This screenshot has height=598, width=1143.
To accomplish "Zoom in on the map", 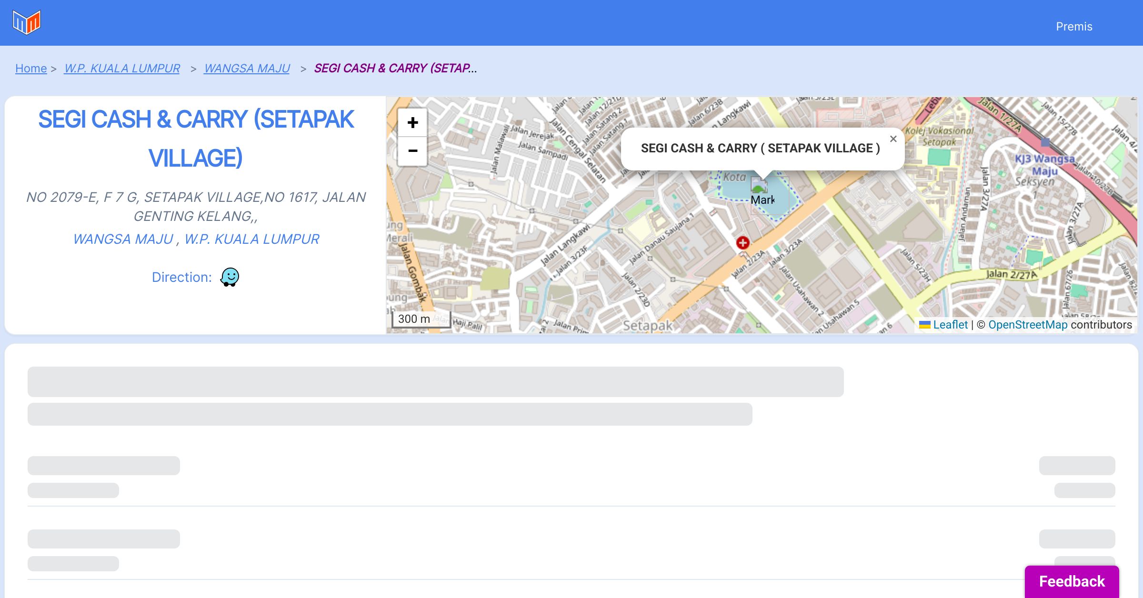I will click(x=412, y=123).
